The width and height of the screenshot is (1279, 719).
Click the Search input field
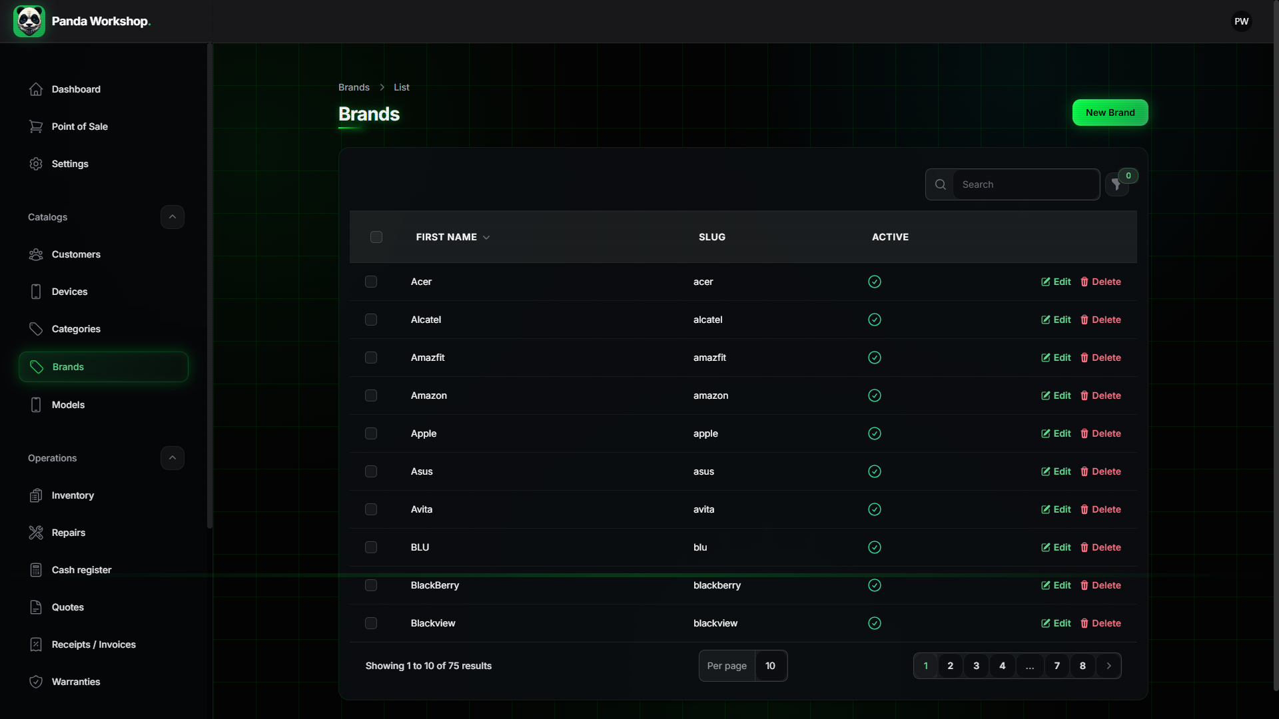tap(1026, 184)
